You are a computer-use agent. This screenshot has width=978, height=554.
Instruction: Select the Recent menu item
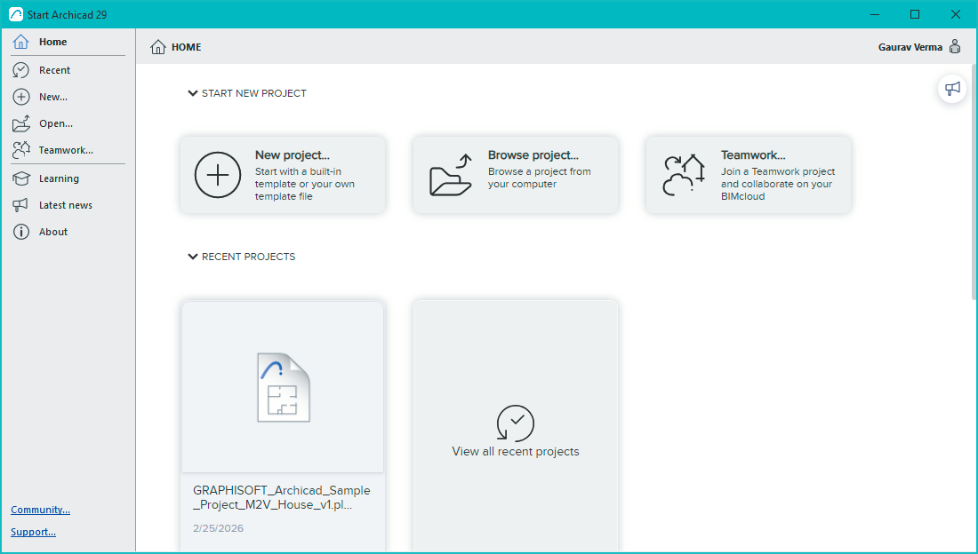tap(68, 70)
